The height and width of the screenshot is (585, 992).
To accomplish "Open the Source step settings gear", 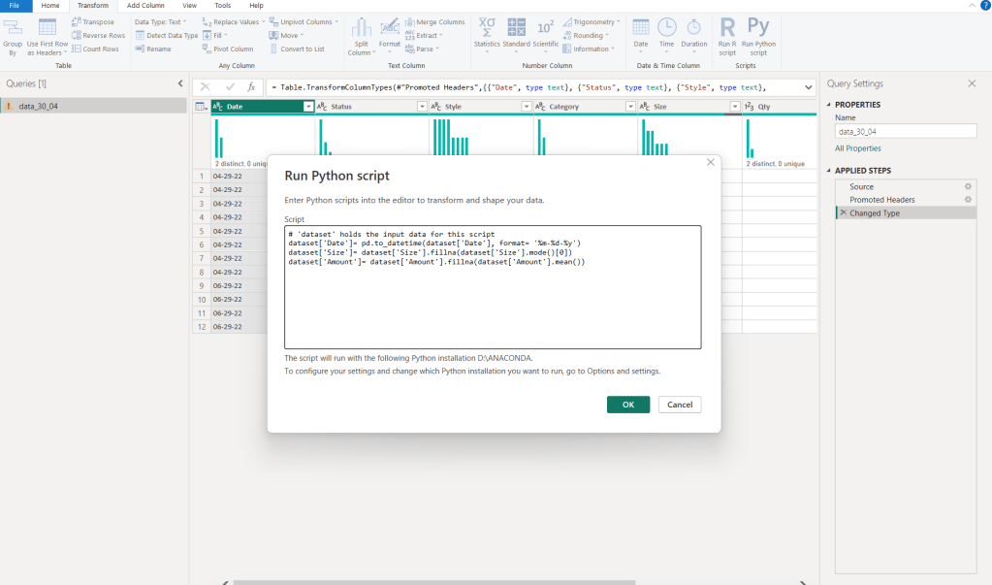I will [x=967, y=186].
